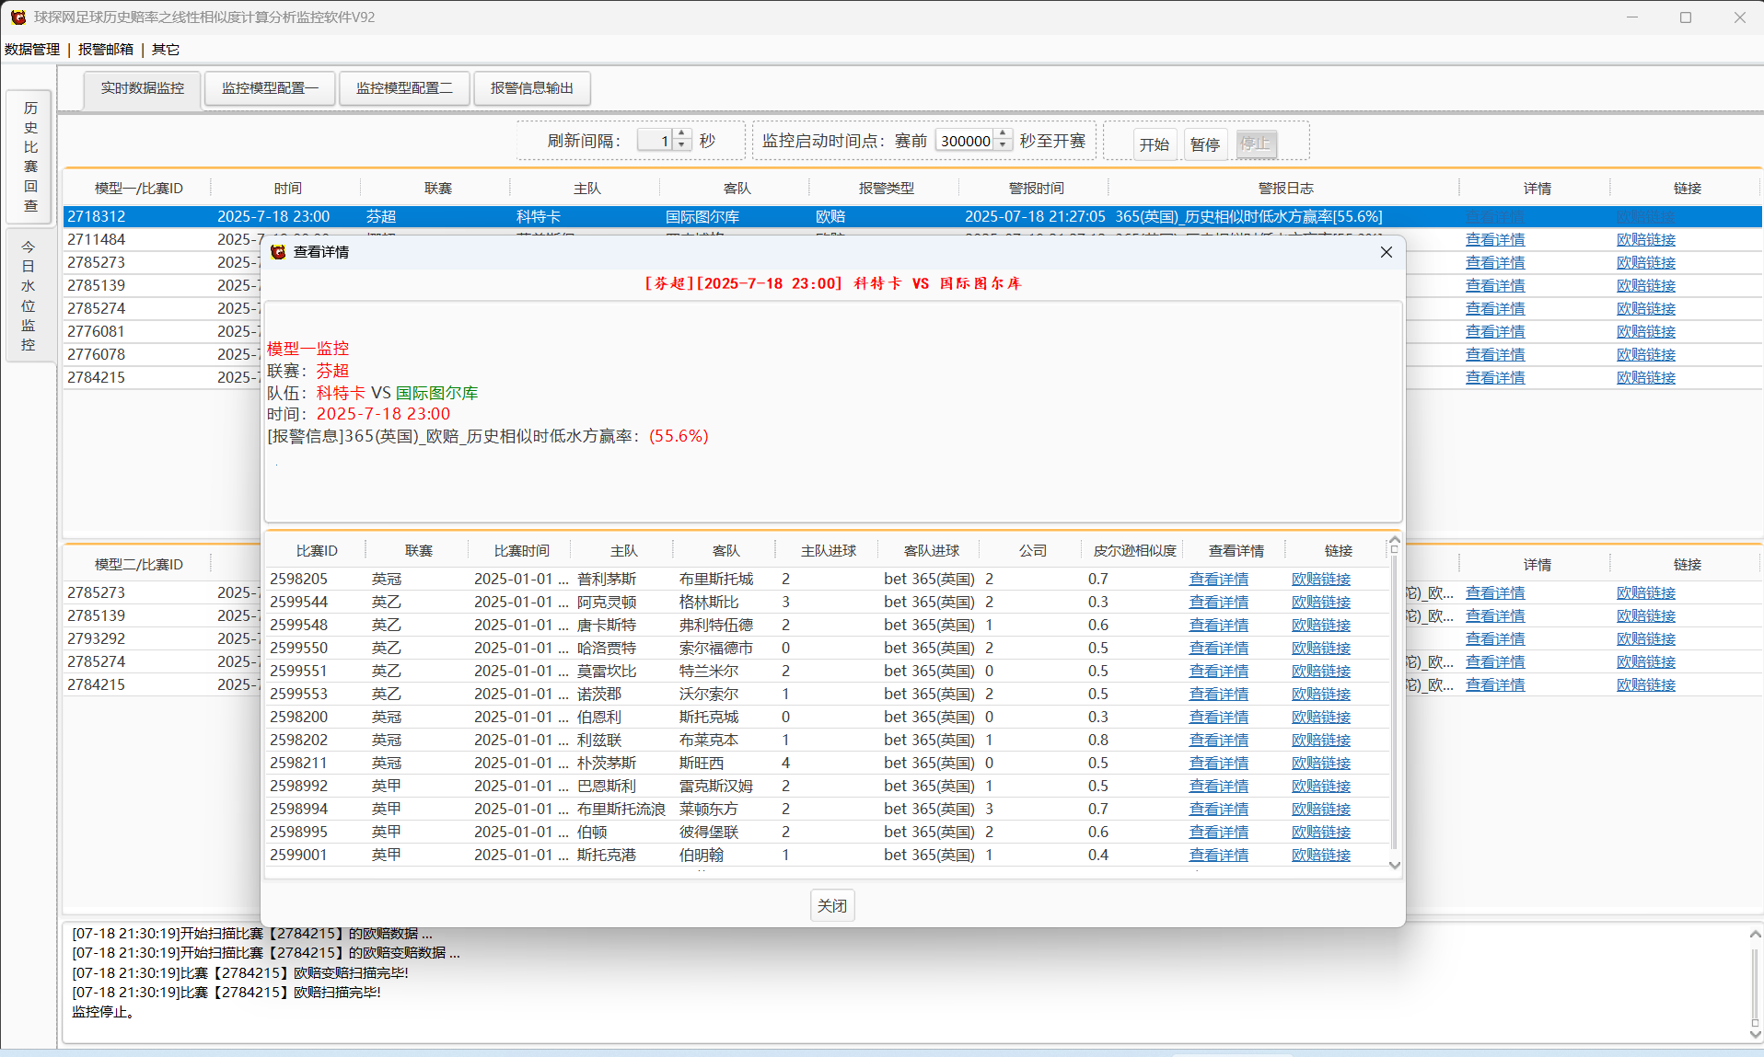Open 欧赔链接 in model-two row 2793292
The height and width of the screenshot is (1057, 1764).
pos(1646,639)
